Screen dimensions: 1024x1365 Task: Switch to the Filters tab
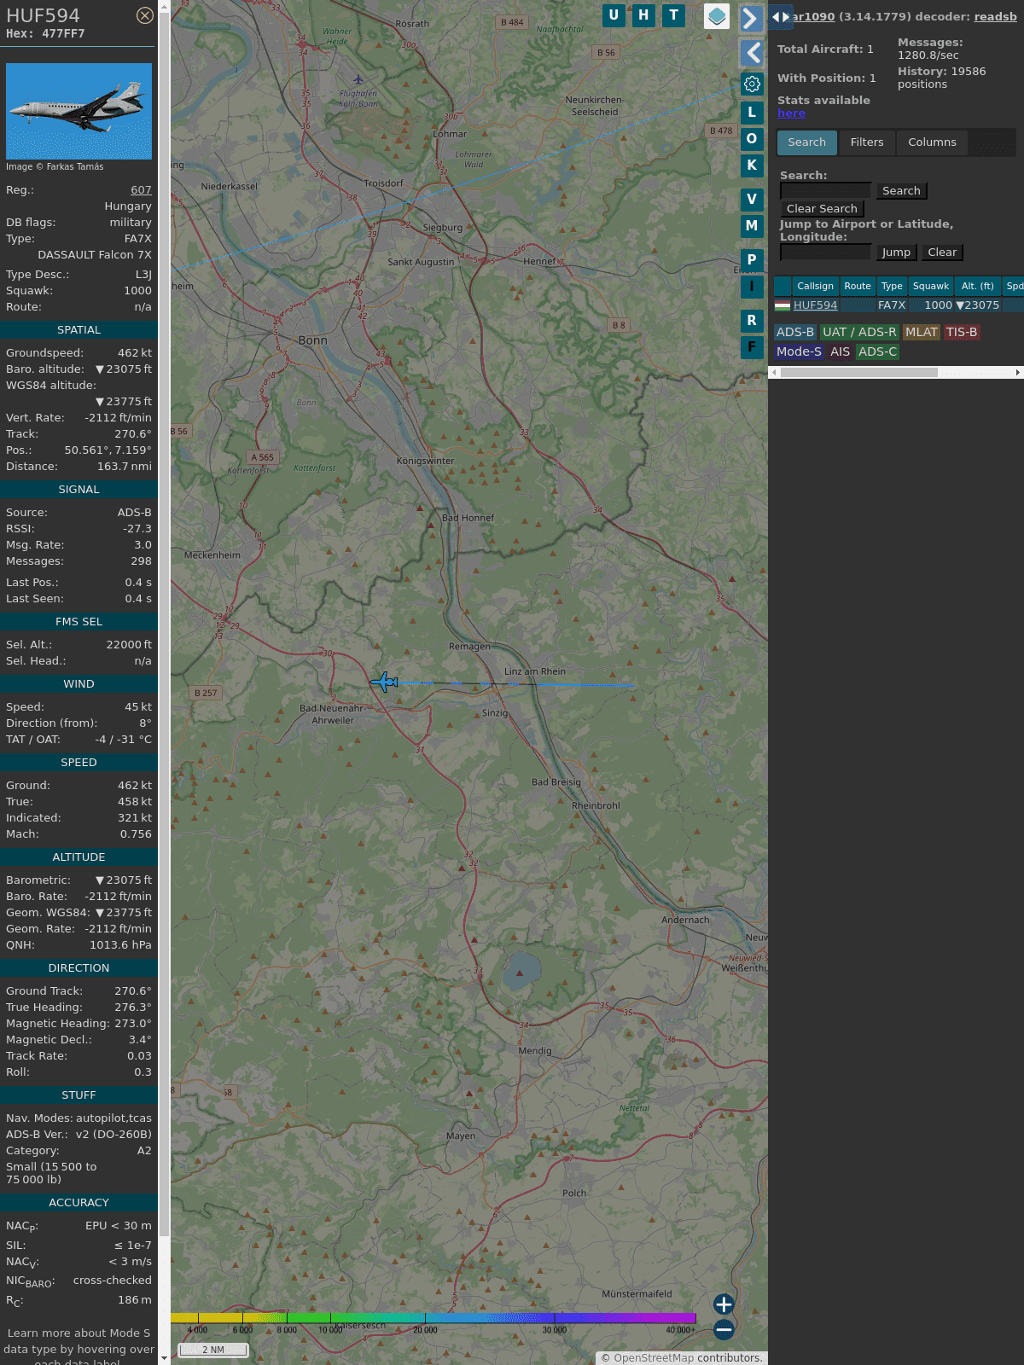click(867, 142)
